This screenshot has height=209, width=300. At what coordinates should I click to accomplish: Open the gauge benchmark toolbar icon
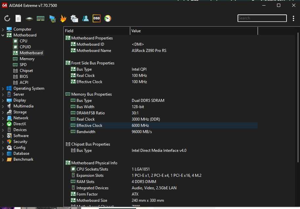coord(108,18)
